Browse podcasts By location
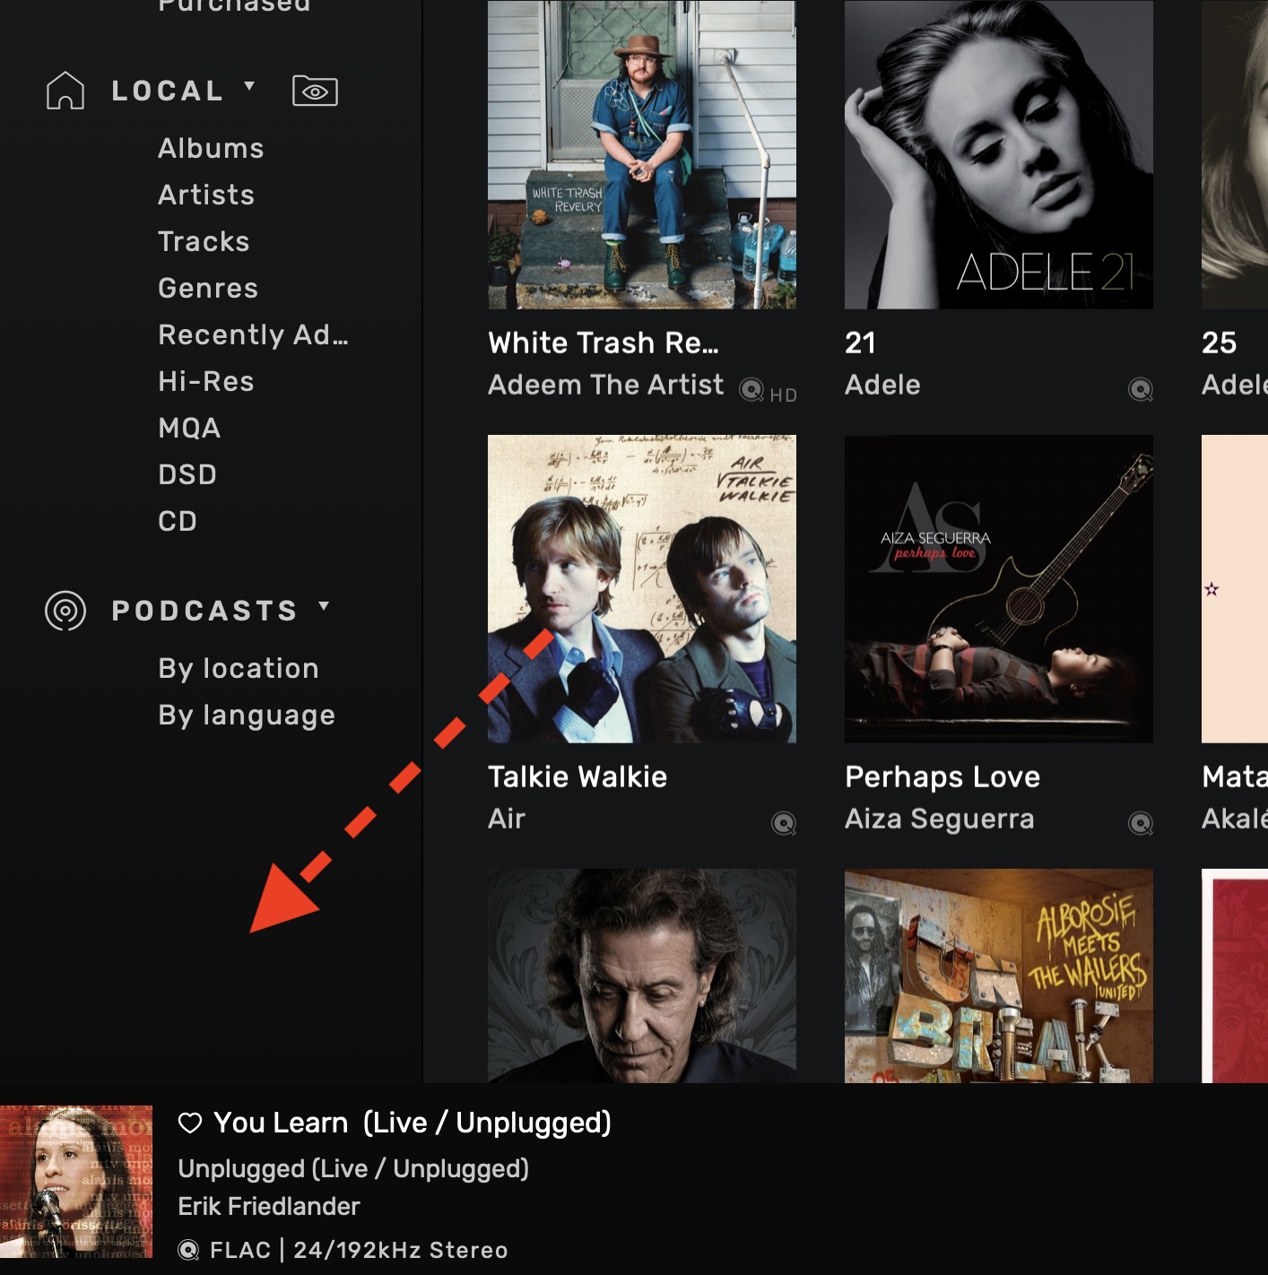This screenshot has height=1275, width=1268. click(239, 668)
